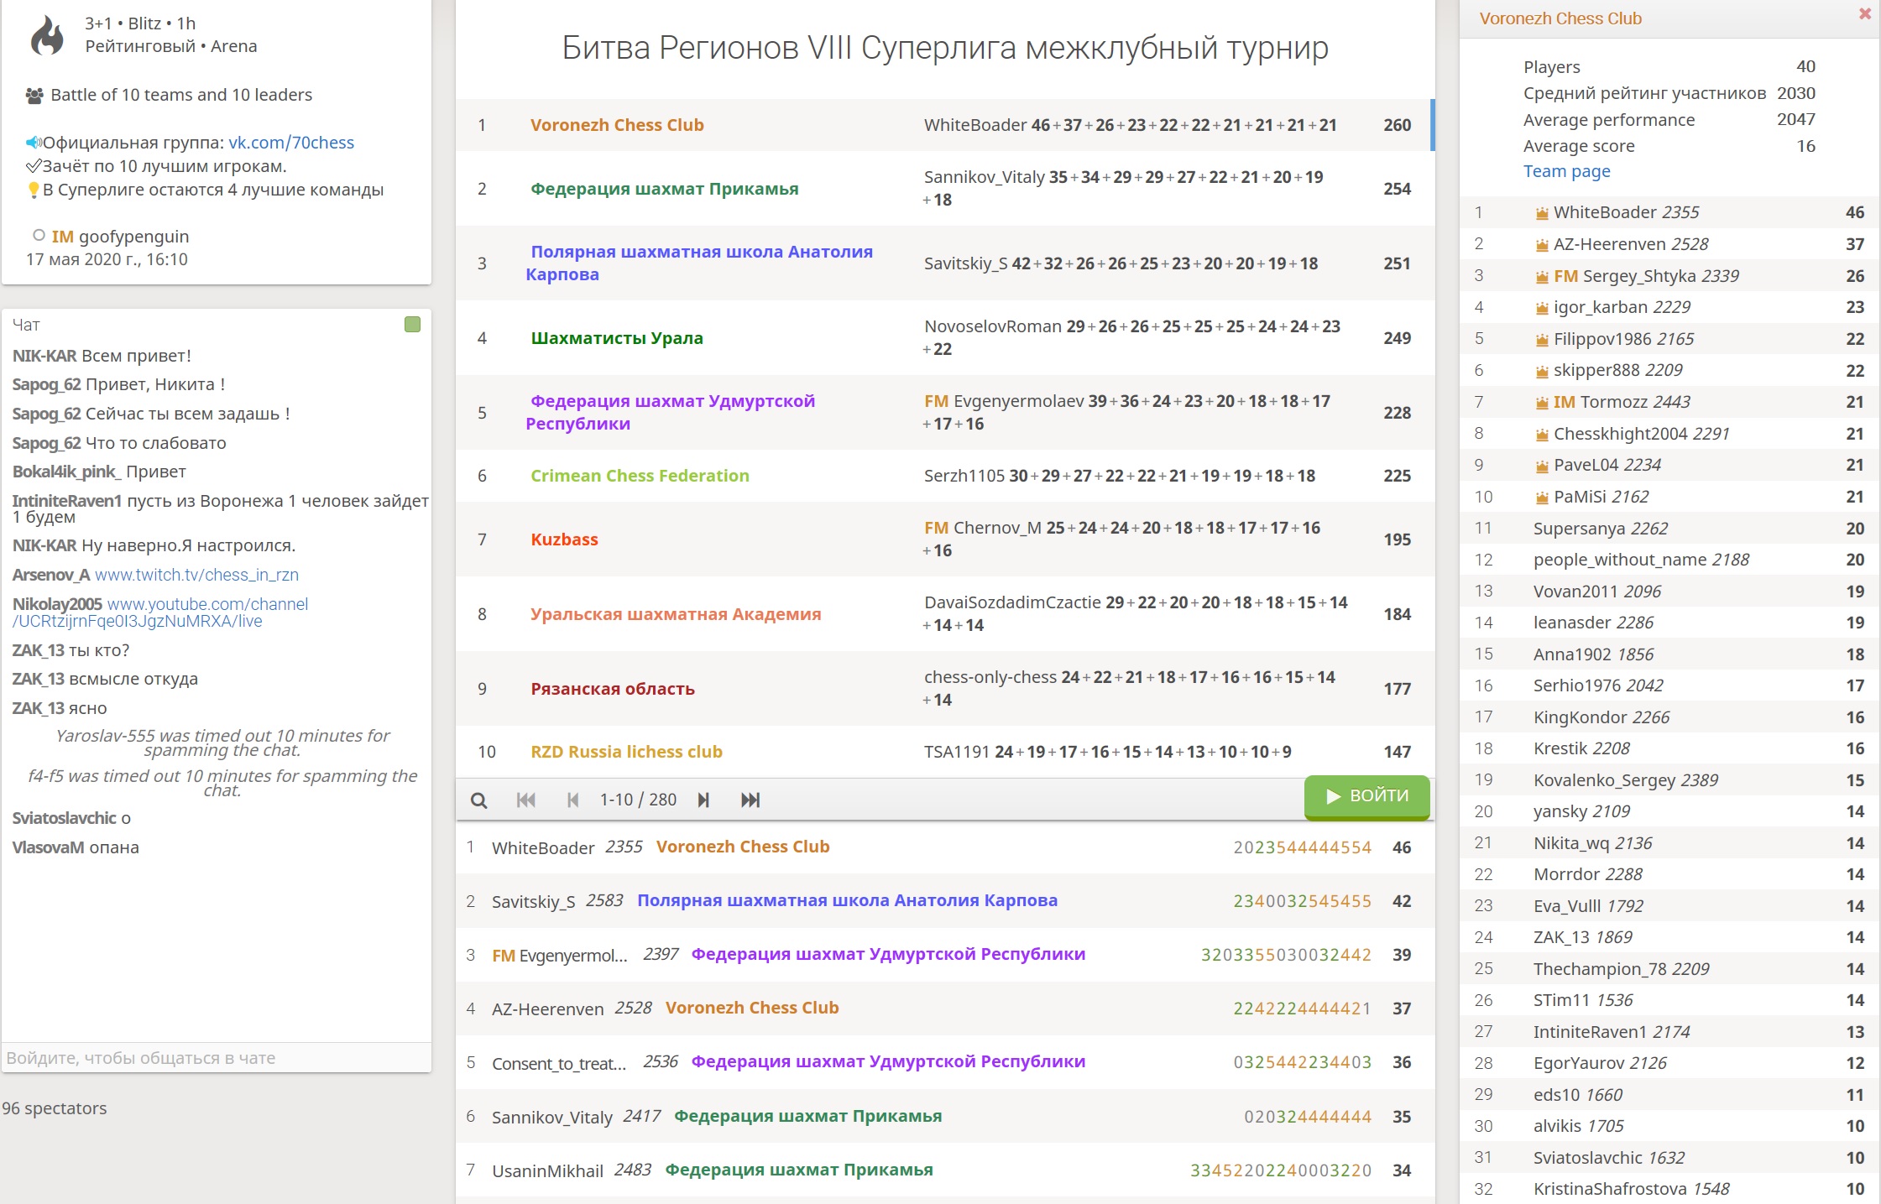Select Уральская шахматная Академия team row
The height and width of the screenshot is (1204, 1881).
(x=944, y=614)
